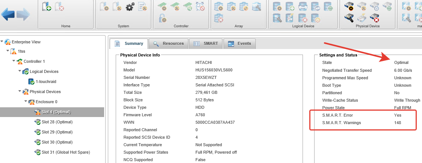422x163 pixels.
Task: Click the forward navigation arrow
Action: 23,15
